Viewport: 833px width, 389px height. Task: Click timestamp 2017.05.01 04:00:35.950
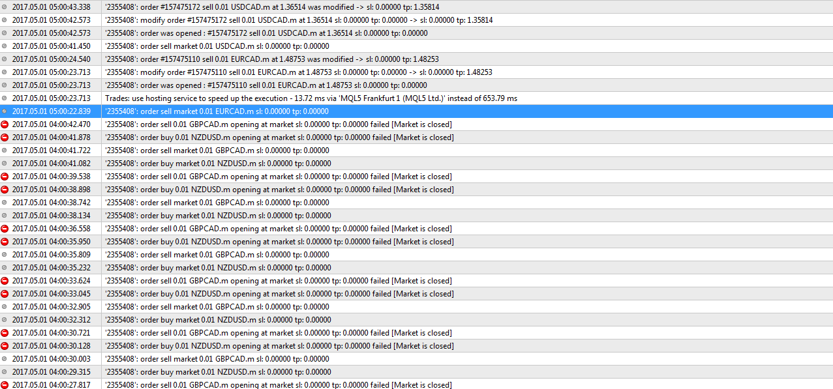click(x=52, y=242)
